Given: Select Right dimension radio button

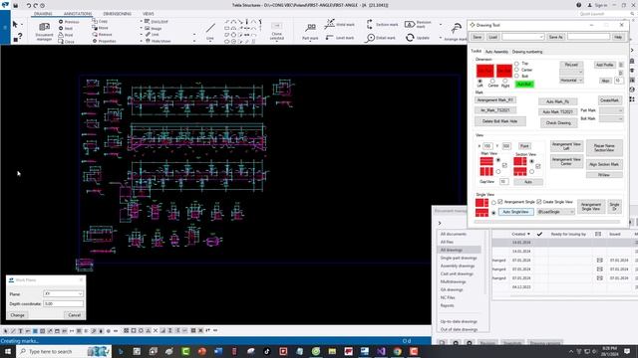Looking at the screenshot, I should point(505,82).
